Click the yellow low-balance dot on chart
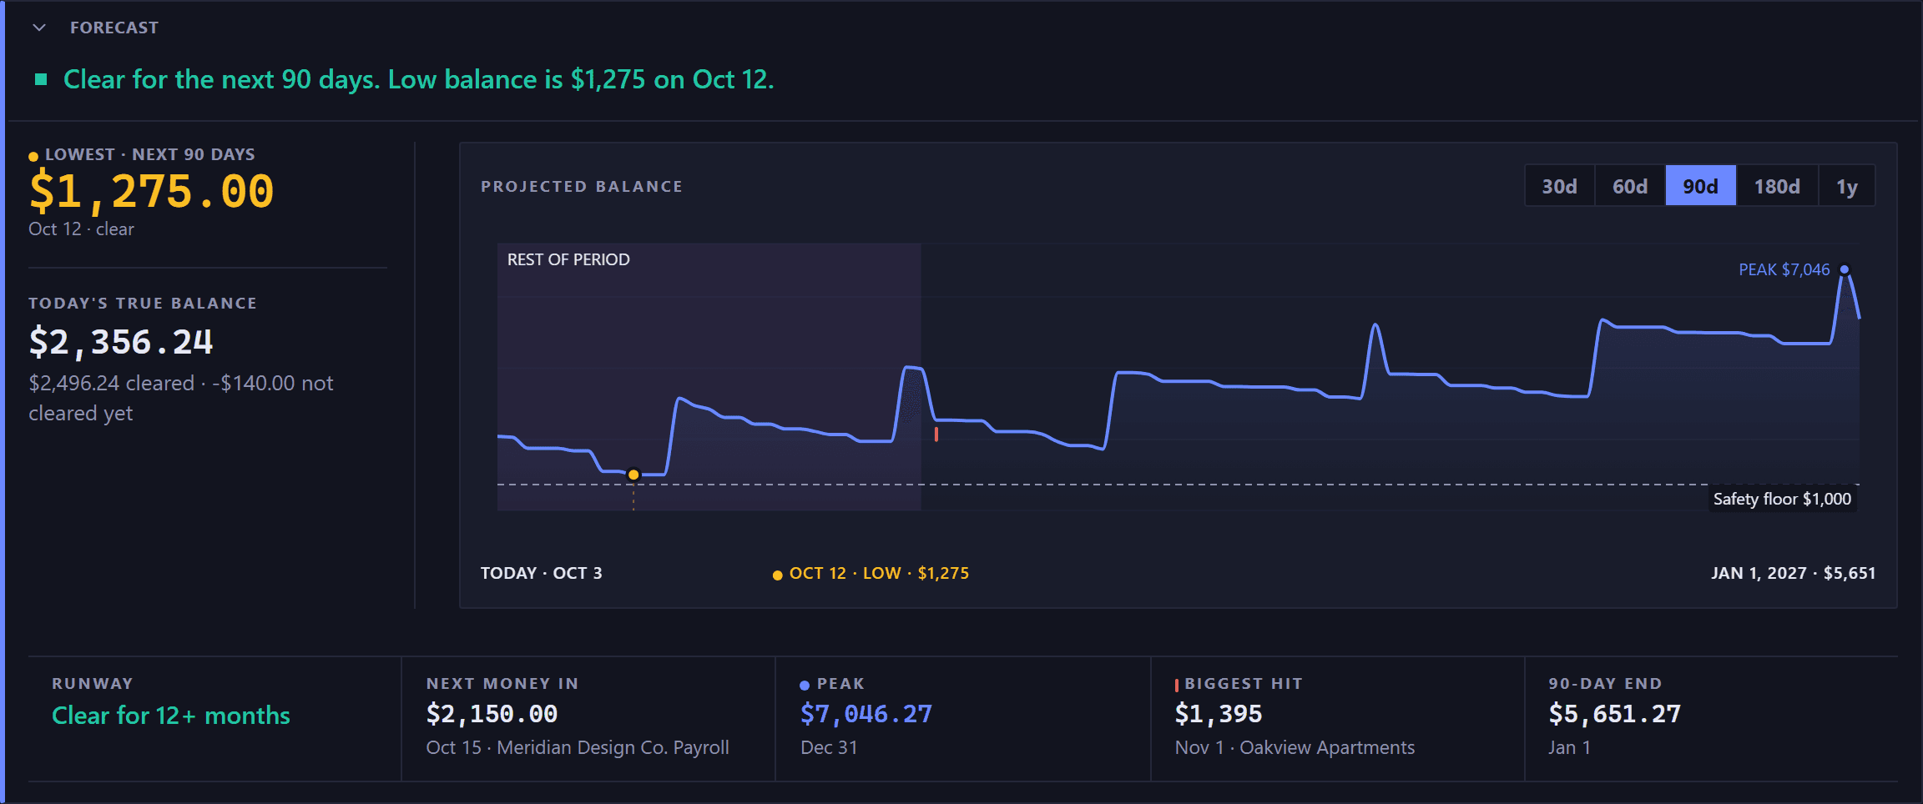The height and width of the screenshot is (804, 1923). pos(633,475)
